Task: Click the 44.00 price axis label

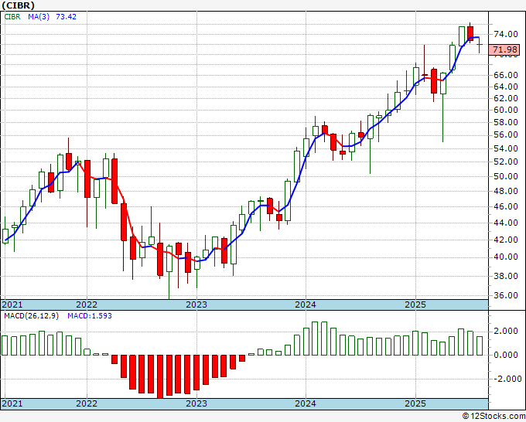Action: pyautogui.click(x=506, y=223)
